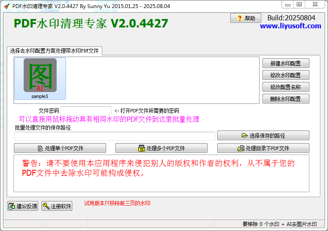Image resolution: width=328 pixels, height=231 pixels.
Task: Click status bar text 要移除 0 个水印
Action: point(261,224)
